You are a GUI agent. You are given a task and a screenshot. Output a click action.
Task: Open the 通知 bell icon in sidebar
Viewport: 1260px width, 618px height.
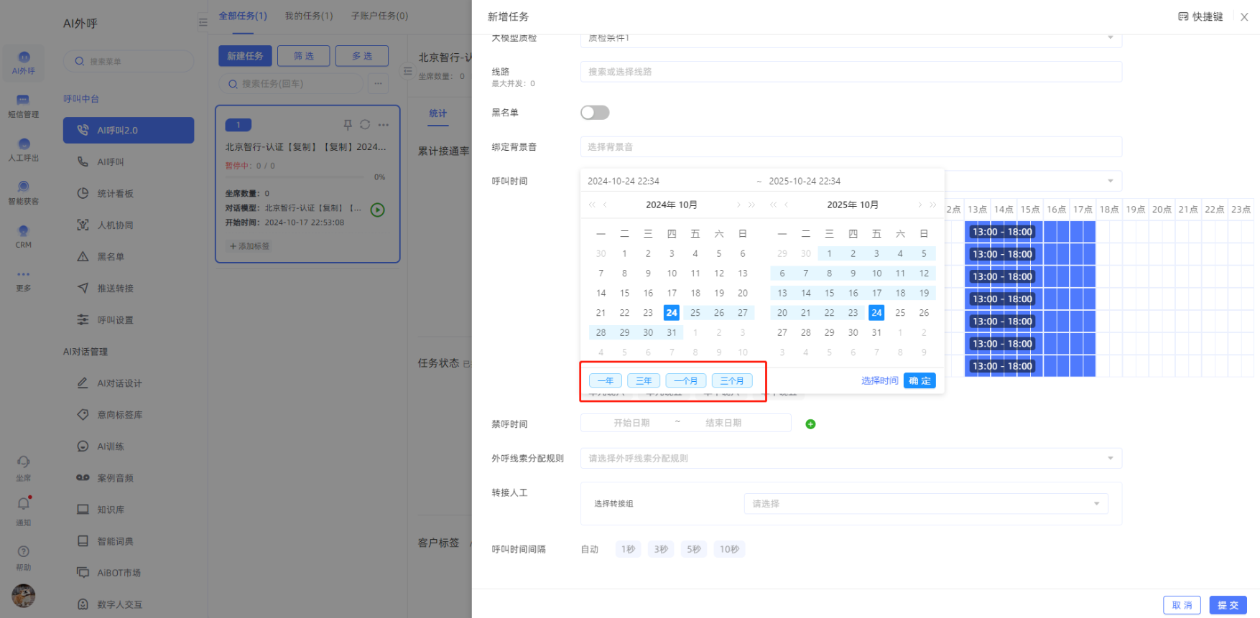(x=24, y=505)
